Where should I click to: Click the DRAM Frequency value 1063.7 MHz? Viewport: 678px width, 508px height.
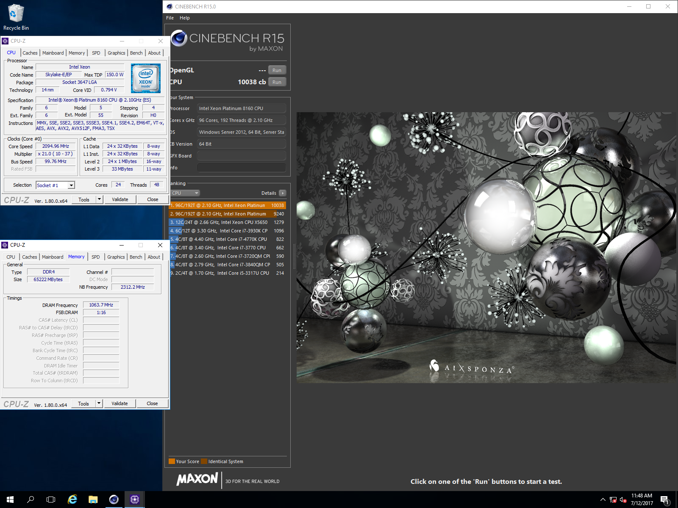click(x=101, y=305)
